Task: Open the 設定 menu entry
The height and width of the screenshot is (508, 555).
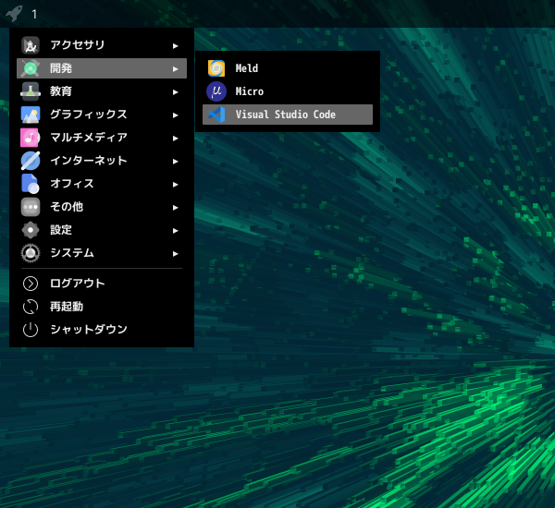Action: (102, 230)
